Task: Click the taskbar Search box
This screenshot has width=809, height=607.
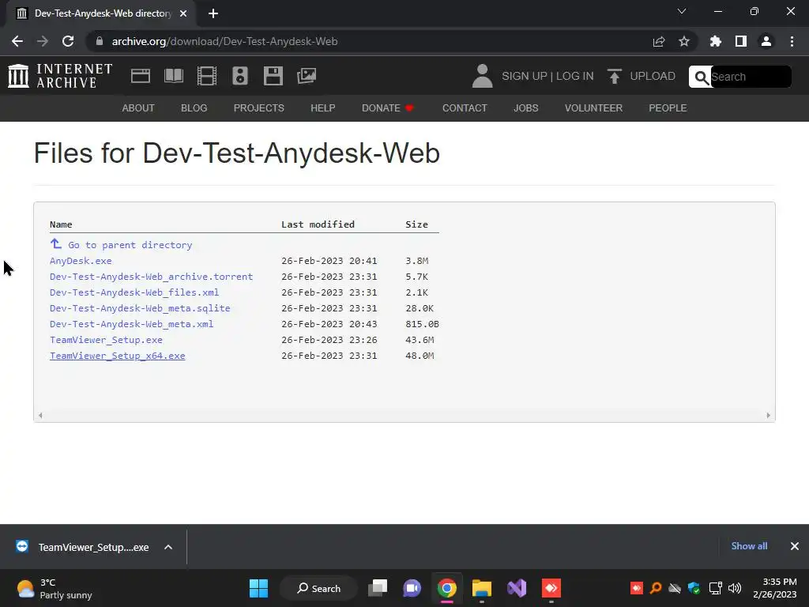Action: click(318, 588)
